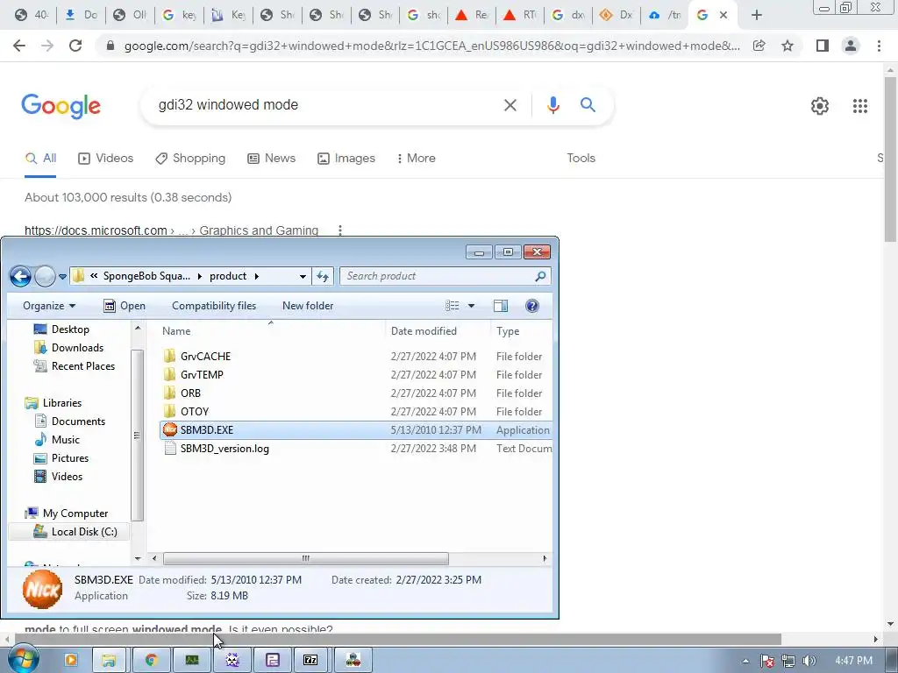Select All results tab
The image size is (898, 673).
pyautogui.click(x=40, y=158)
